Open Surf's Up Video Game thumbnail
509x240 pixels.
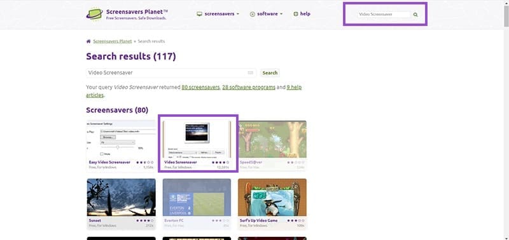pos(272,197)
